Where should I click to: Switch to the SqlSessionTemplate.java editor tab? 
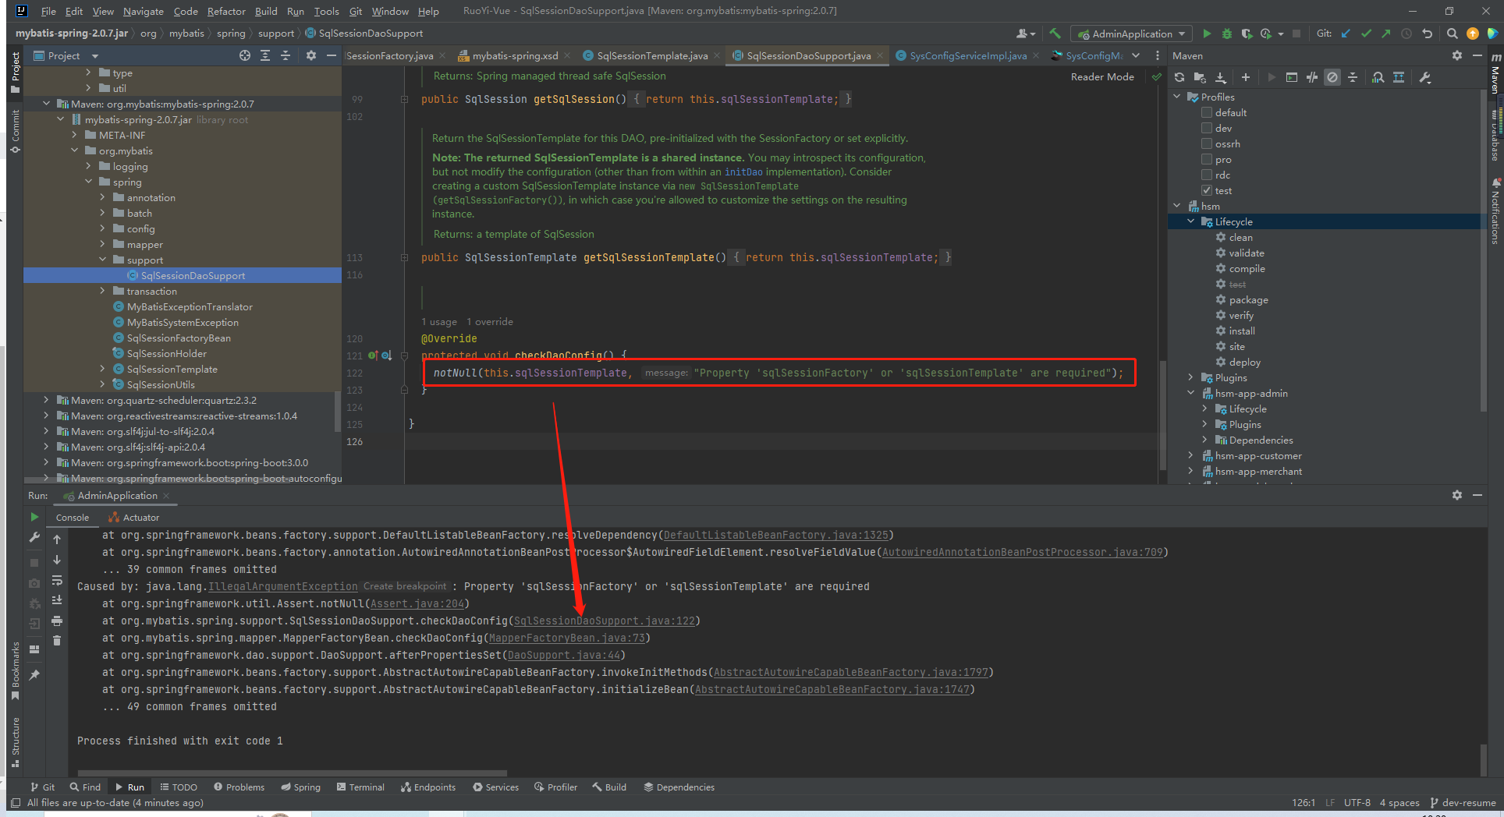click(x=652, y=55)
